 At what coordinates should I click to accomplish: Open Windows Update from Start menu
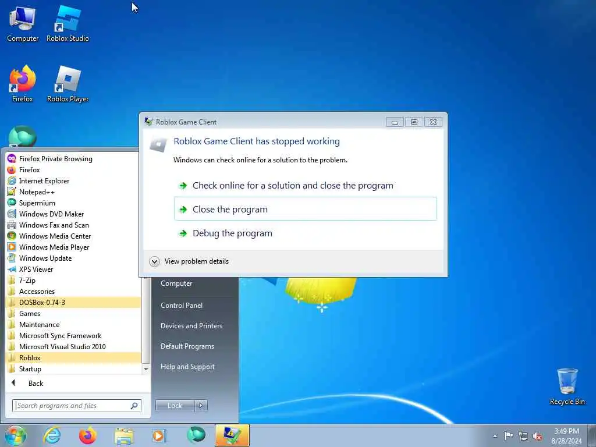point(73,258)
